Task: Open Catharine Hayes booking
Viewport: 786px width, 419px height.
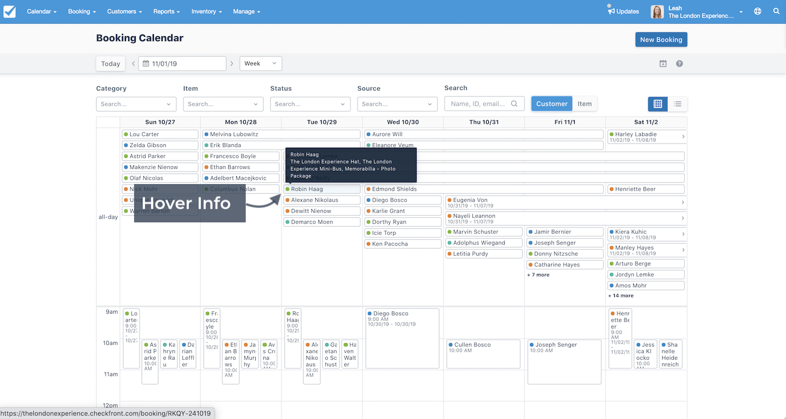Action: (x=565, y=265)
